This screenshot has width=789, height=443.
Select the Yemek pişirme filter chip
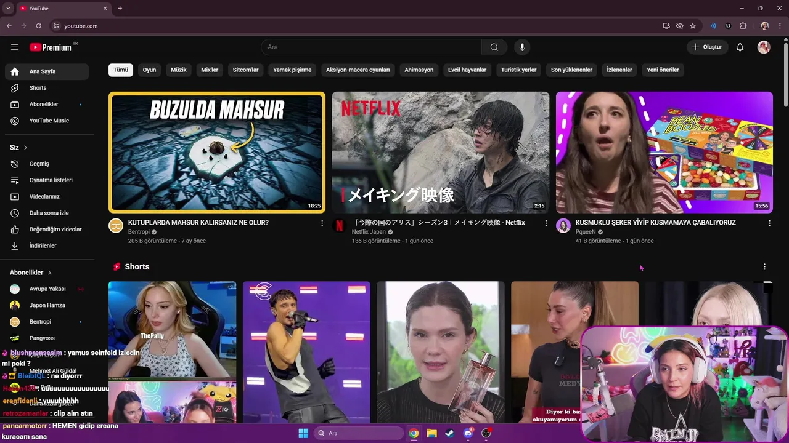(x=292, y=70)
